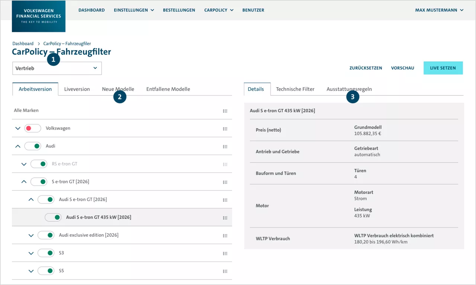Image resolution: width=476 pixels, height=285 pixels.
Task: Toggle the Audi S e-tron GT 435 kW switch
Action: (53, 217)
